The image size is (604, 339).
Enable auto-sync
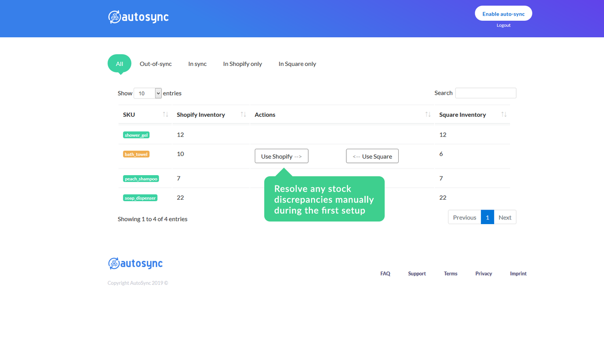pos(503,14)
